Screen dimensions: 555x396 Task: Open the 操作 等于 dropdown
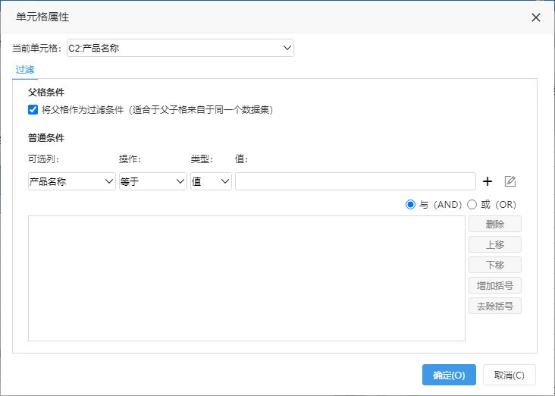point(153,181)
